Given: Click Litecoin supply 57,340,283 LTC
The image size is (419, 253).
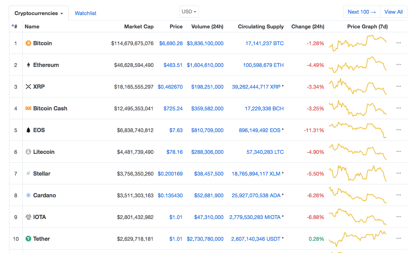Looking at the screenshot, I should (x=265, y=152).
